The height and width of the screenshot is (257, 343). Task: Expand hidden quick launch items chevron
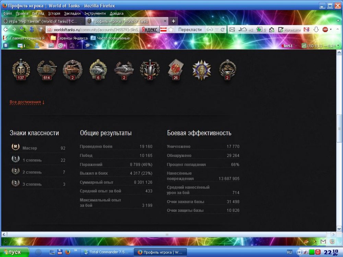tap(76, 250)
